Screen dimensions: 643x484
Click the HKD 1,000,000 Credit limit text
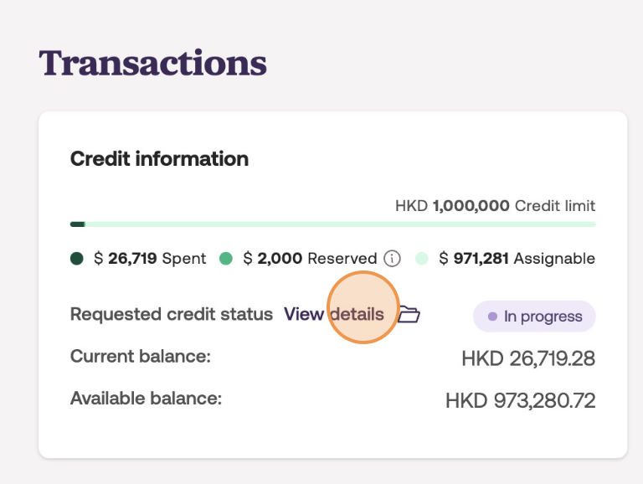(x=495, y=206)
